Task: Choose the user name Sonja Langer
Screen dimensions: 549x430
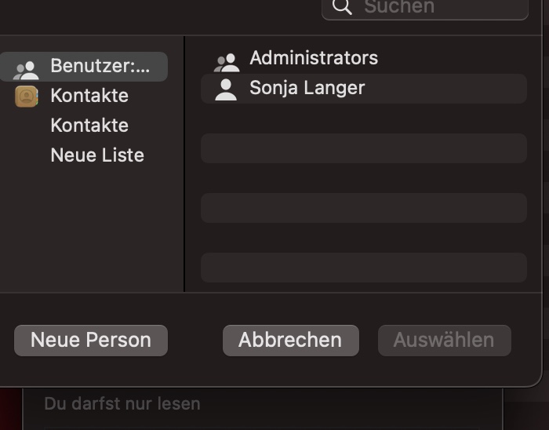Action: (307, 88)
